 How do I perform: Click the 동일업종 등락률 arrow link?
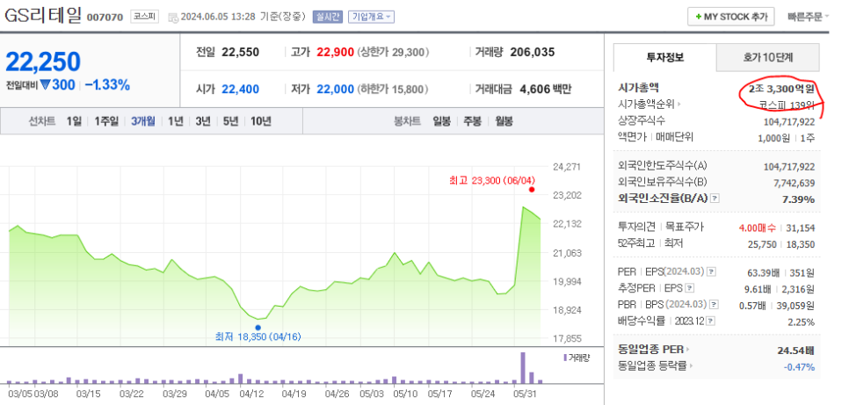coord(655,366)
